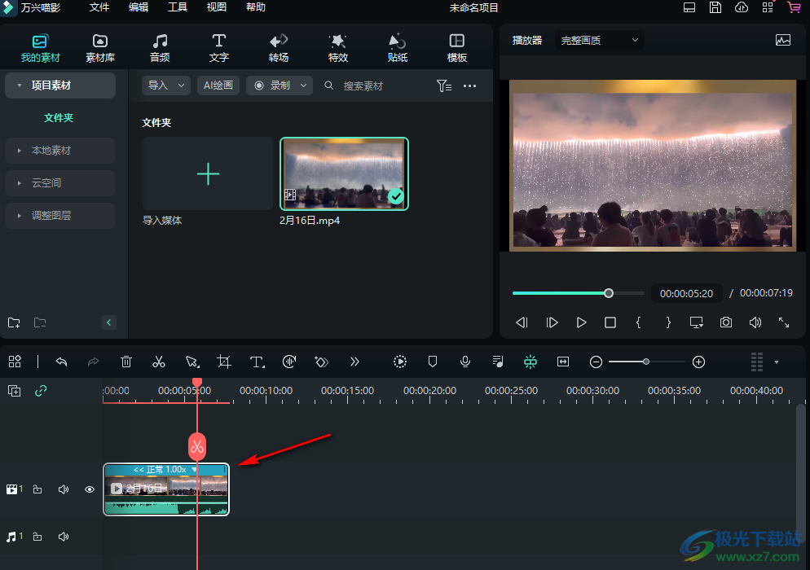Select the 2月16日.mp4 media thumbnail
The width and height of the screenshot is (810, 570).
pyautogui.click(x=344, y=173)
